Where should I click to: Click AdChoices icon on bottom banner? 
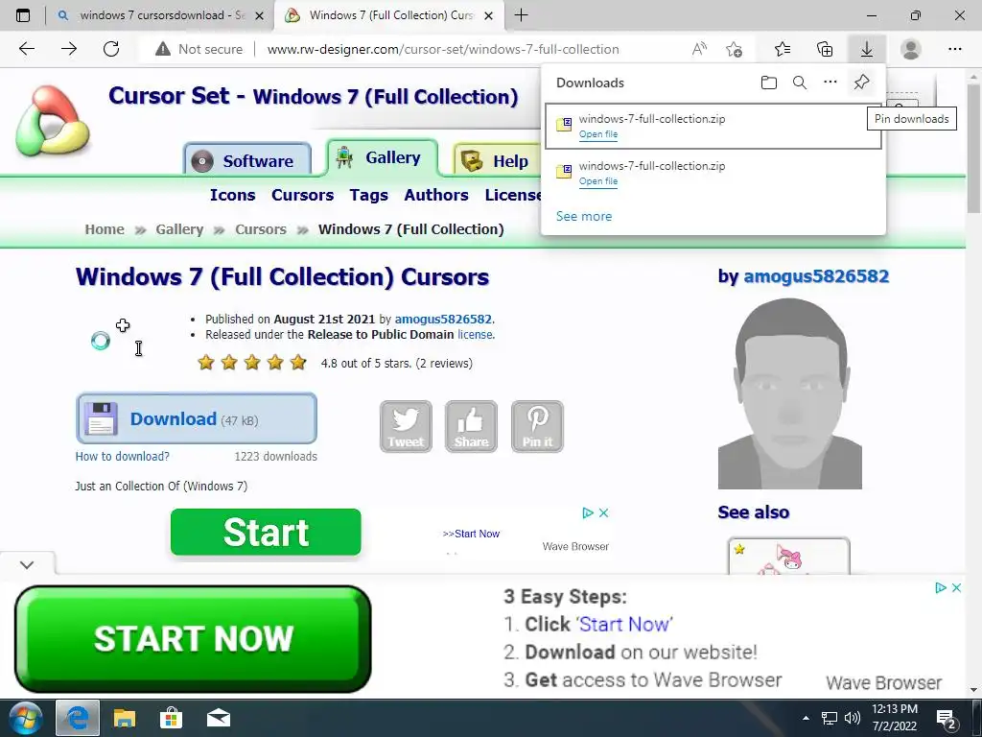(940, 588)
